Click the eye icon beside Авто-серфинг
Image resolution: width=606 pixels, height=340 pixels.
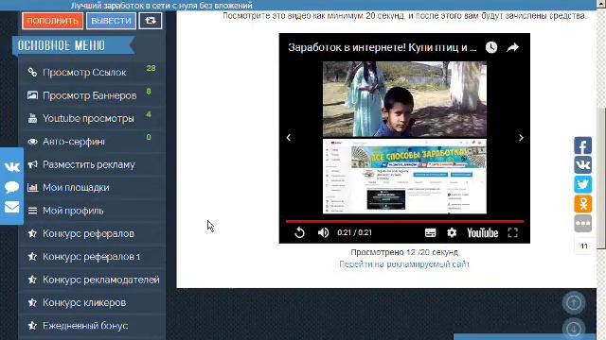point(32,142)
